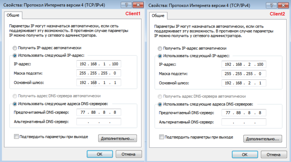Viewport: 291px width, 162px height.
Task: Open the 'Общие' tab in Client1 dialog
Action: pos(13,15)
